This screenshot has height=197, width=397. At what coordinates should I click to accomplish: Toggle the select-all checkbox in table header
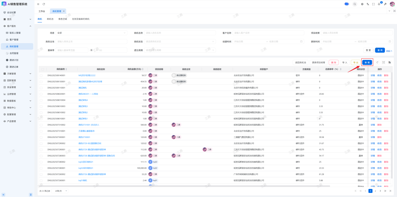click(x=43, y=69)
